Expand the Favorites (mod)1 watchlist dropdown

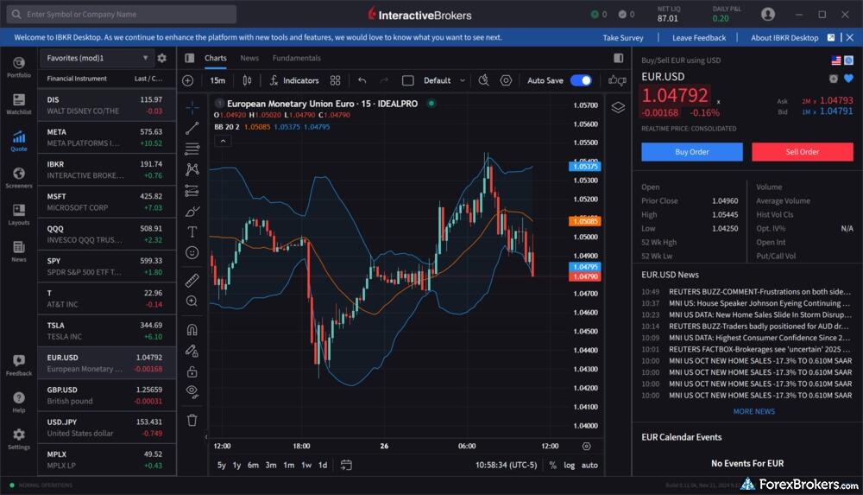tap(96, 58)
